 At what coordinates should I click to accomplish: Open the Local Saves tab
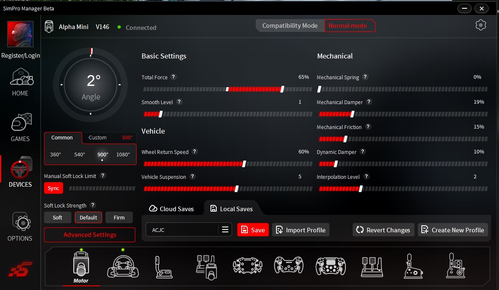(x=231, y=209)
